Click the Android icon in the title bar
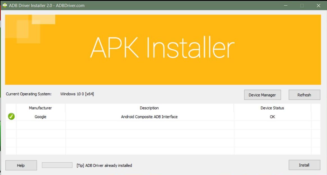This screenshot has height=175, width=327. (4, 5)
